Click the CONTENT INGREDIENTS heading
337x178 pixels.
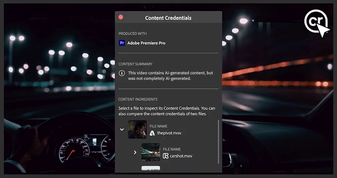tap(138, 99)
